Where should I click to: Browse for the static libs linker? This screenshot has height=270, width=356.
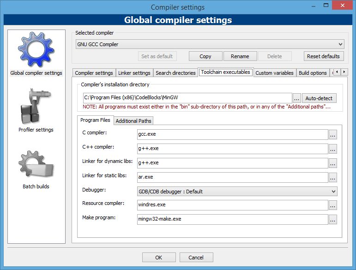332,177
